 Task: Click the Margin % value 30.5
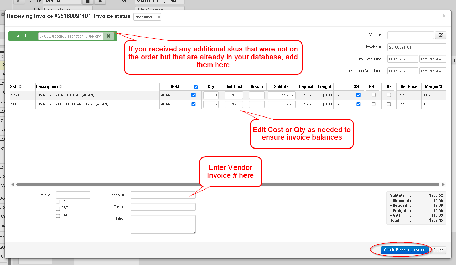click(426, 95)
